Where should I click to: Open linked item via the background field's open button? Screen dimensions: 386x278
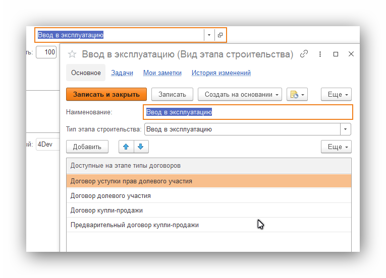[220, 35]
